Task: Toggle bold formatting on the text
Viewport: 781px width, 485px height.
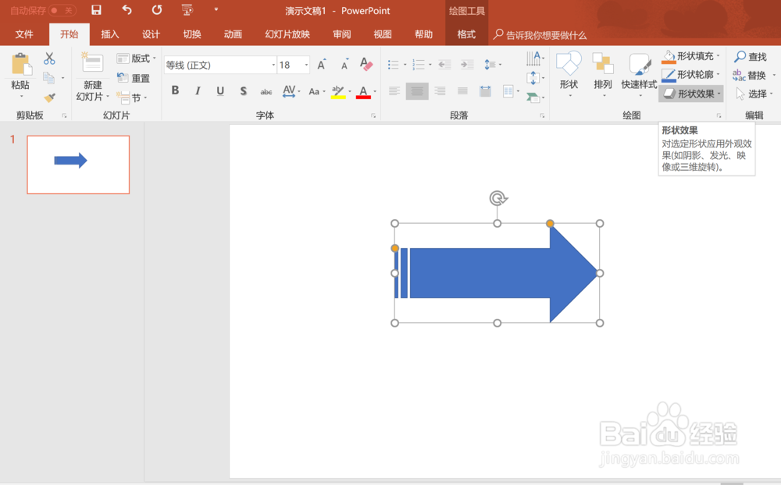Action: tap(175, 90)
